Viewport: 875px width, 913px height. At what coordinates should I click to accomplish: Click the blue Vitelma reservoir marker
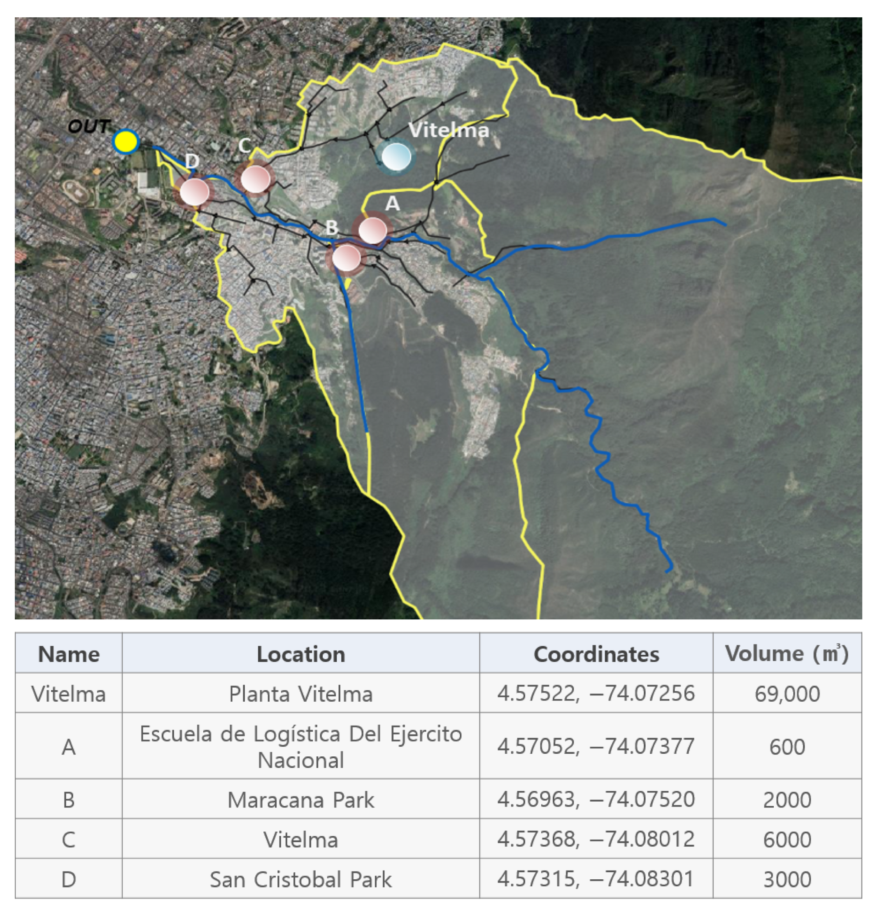point(396,157)
